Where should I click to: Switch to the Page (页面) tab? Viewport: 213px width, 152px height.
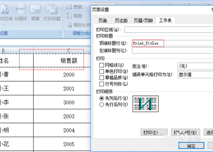(x=103, y=21)
